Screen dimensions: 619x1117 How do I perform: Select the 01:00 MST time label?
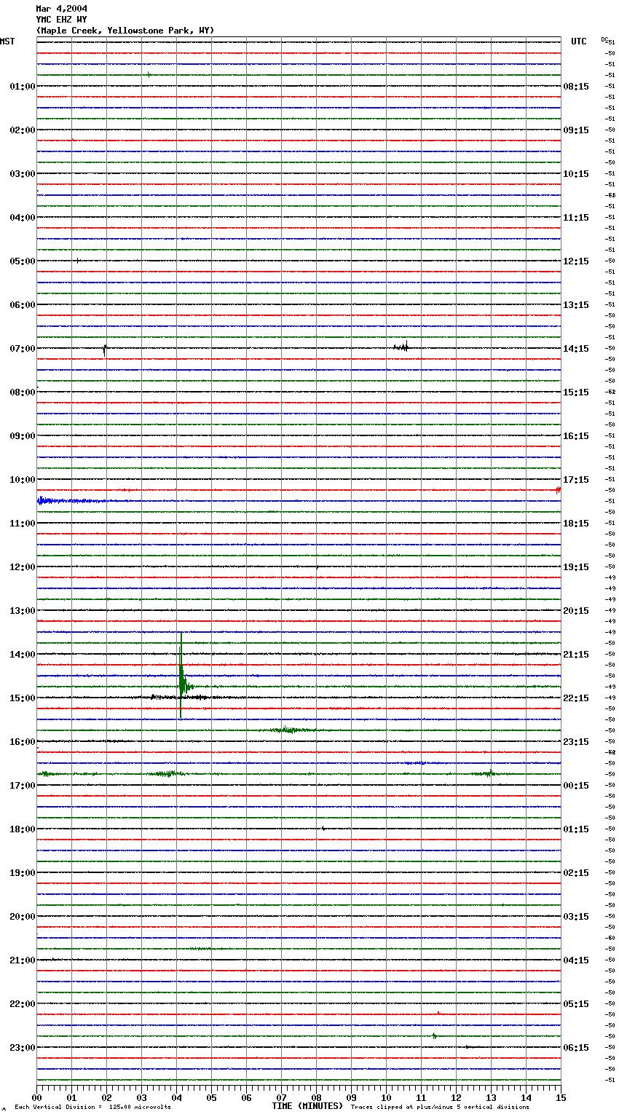coord(22,87)
